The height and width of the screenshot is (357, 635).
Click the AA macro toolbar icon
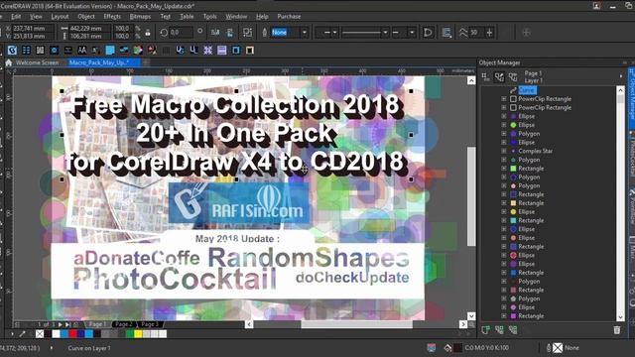point(81,51)
